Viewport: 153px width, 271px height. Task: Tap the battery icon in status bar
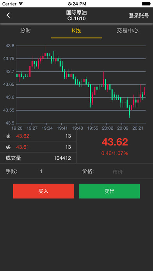pos(146,4)
